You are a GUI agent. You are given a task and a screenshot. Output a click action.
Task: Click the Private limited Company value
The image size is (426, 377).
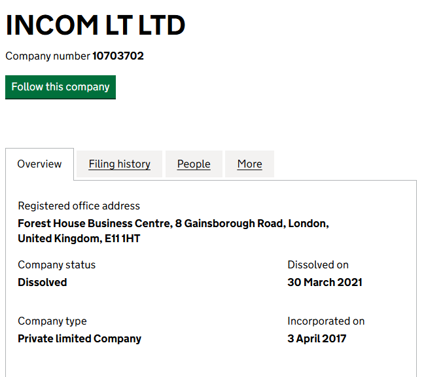[x=79, y=338]
